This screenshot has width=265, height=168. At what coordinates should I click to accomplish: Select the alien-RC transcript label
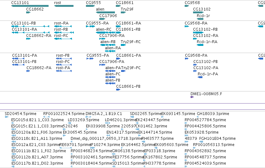tap(104, 29)
